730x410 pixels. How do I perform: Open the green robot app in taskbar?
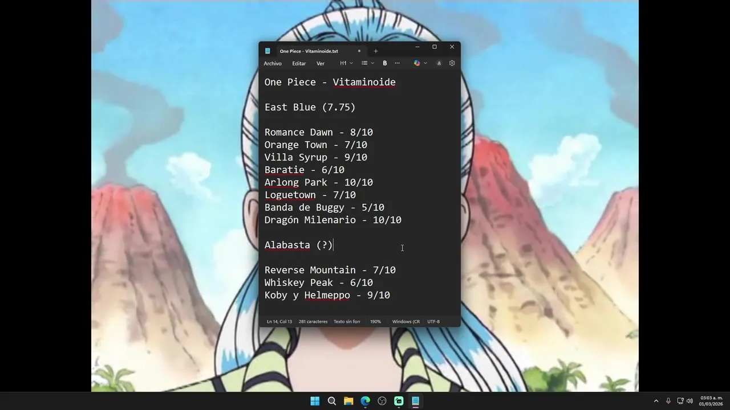click(399, 401)
